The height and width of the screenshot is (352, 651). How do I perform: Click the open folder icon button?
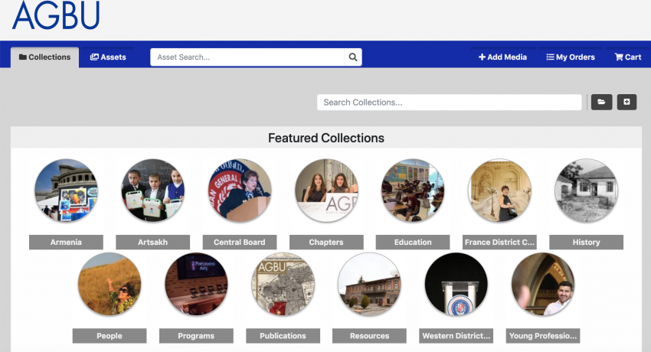pos(601,102)
